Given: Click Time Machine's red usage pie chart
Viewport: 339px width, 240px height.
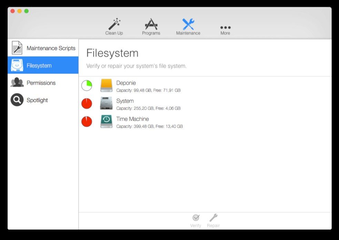Looking at the screenshot, I should (x=87, y=122).
